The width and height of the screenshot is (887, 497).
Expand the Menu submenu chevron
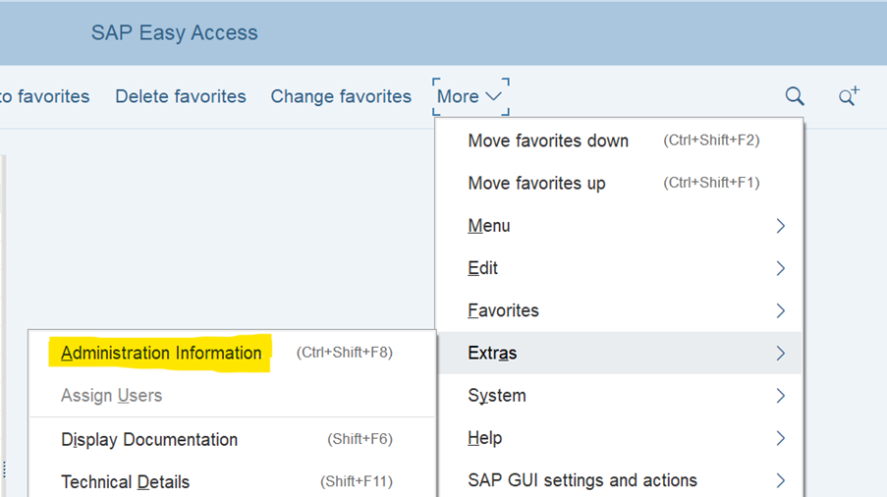click(x=780, y=226)
